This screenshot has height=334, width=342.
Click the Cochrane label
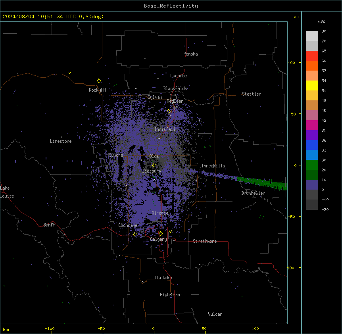point(128,225)
